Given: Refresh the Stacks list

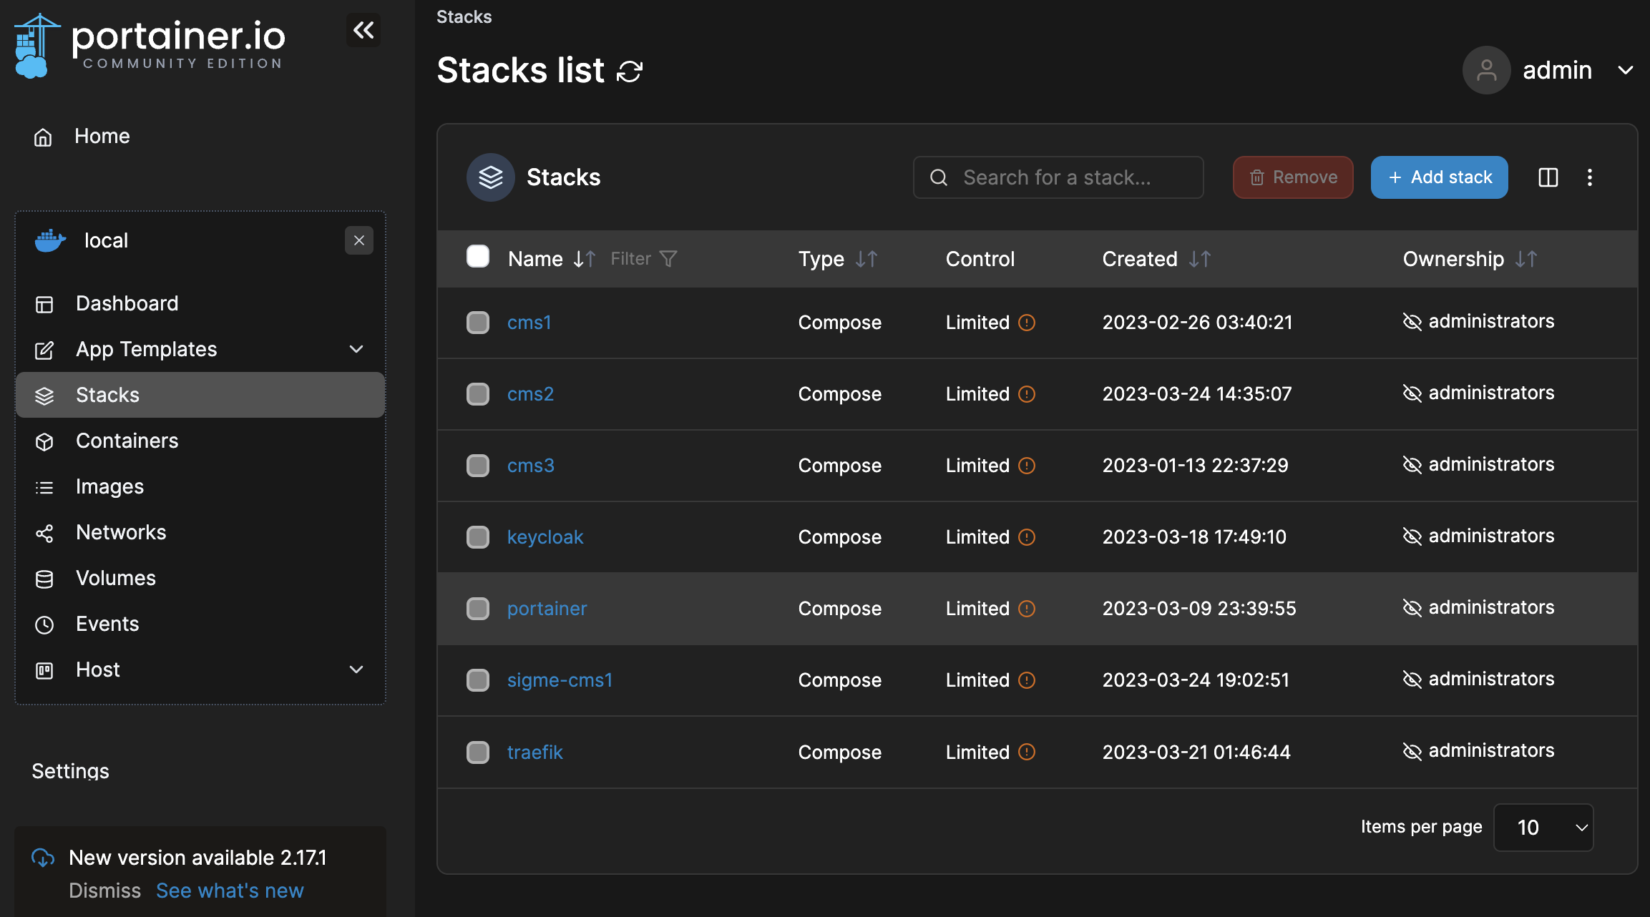Looking at the screenshot, I should click(630, 71).
